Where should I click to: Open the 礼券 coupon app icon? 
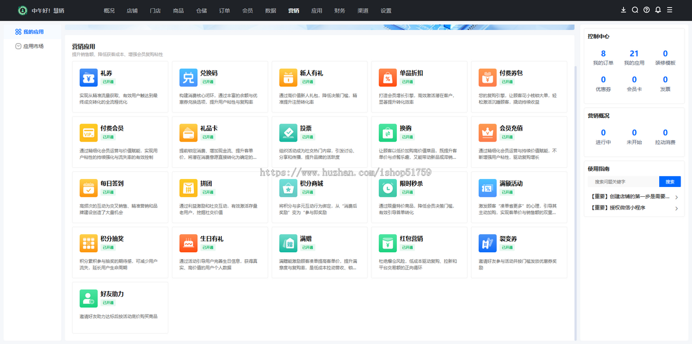(89, 77)
